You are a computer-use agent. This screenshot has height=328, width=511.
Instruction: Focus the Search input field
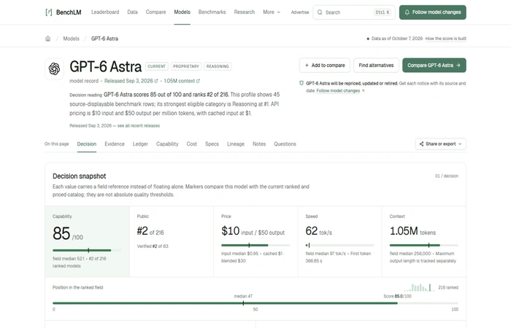coord(354,12)
